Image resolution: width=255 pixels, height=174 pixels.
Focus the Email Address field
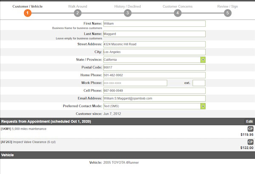click(154, 98)
